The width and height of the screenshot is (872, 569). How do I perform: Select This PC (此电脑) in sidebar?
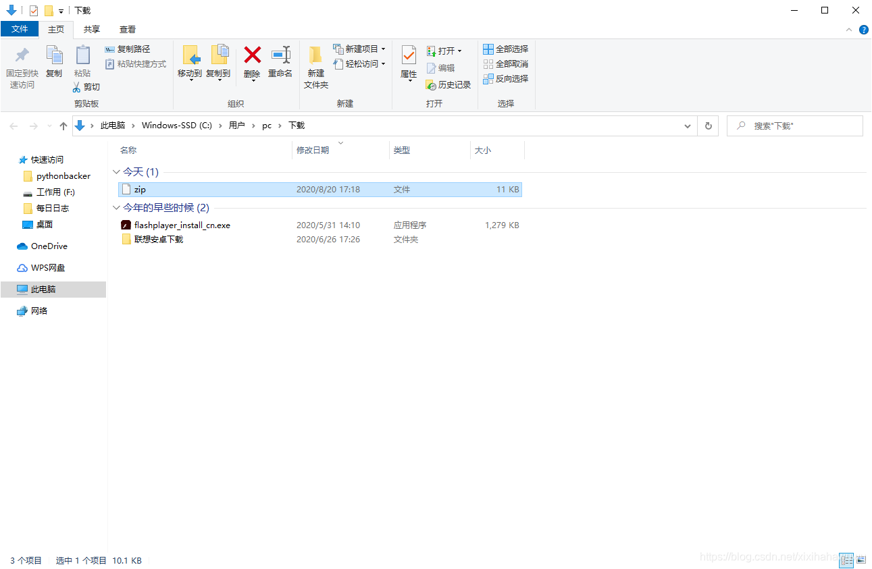click(53, 290)
